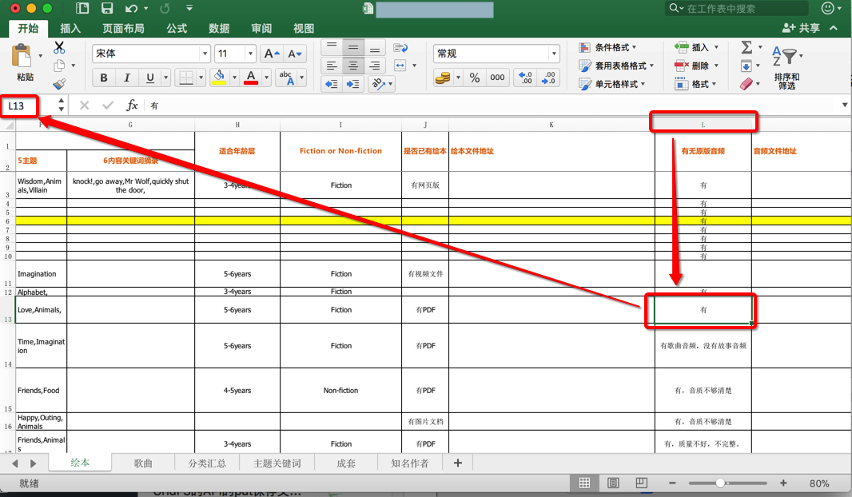Image resolution: width=852 pixels, height=497 pixels.
Task: Decrease font size with small A
Action: coord(294,54)
